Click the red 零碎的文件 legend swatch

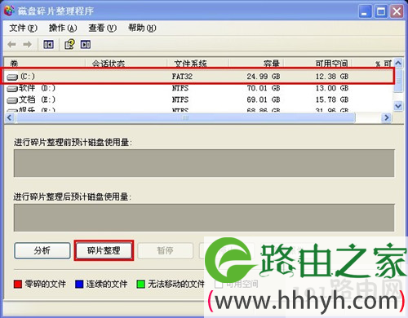(x=18, y=285)
